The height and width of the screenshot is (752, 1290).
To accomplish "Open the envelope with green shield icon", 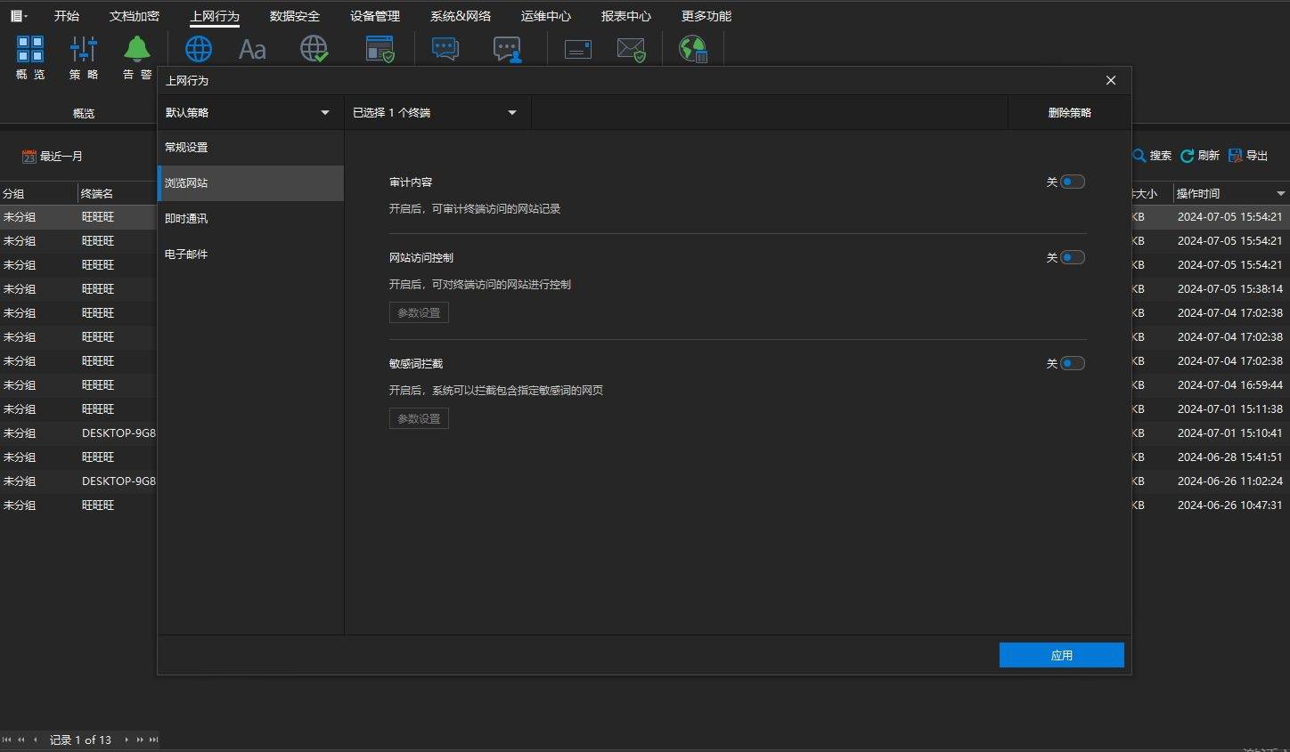I will (x=631, y=49).
